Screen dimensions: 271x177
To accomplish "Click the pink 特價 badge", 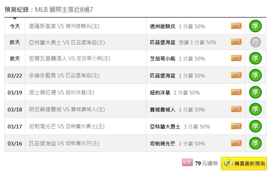I will pos(187,163).
